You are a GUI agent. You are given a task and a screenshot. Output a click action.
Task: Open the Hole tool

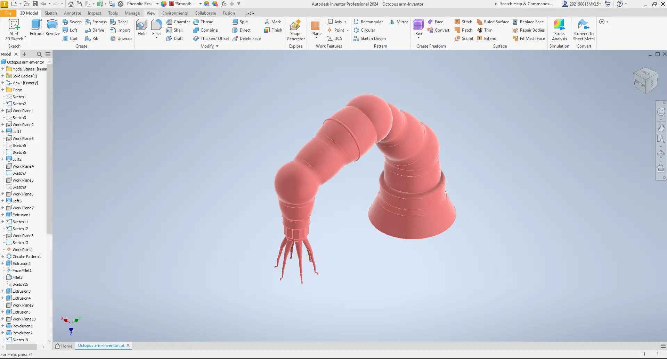(x=141, y=28)
